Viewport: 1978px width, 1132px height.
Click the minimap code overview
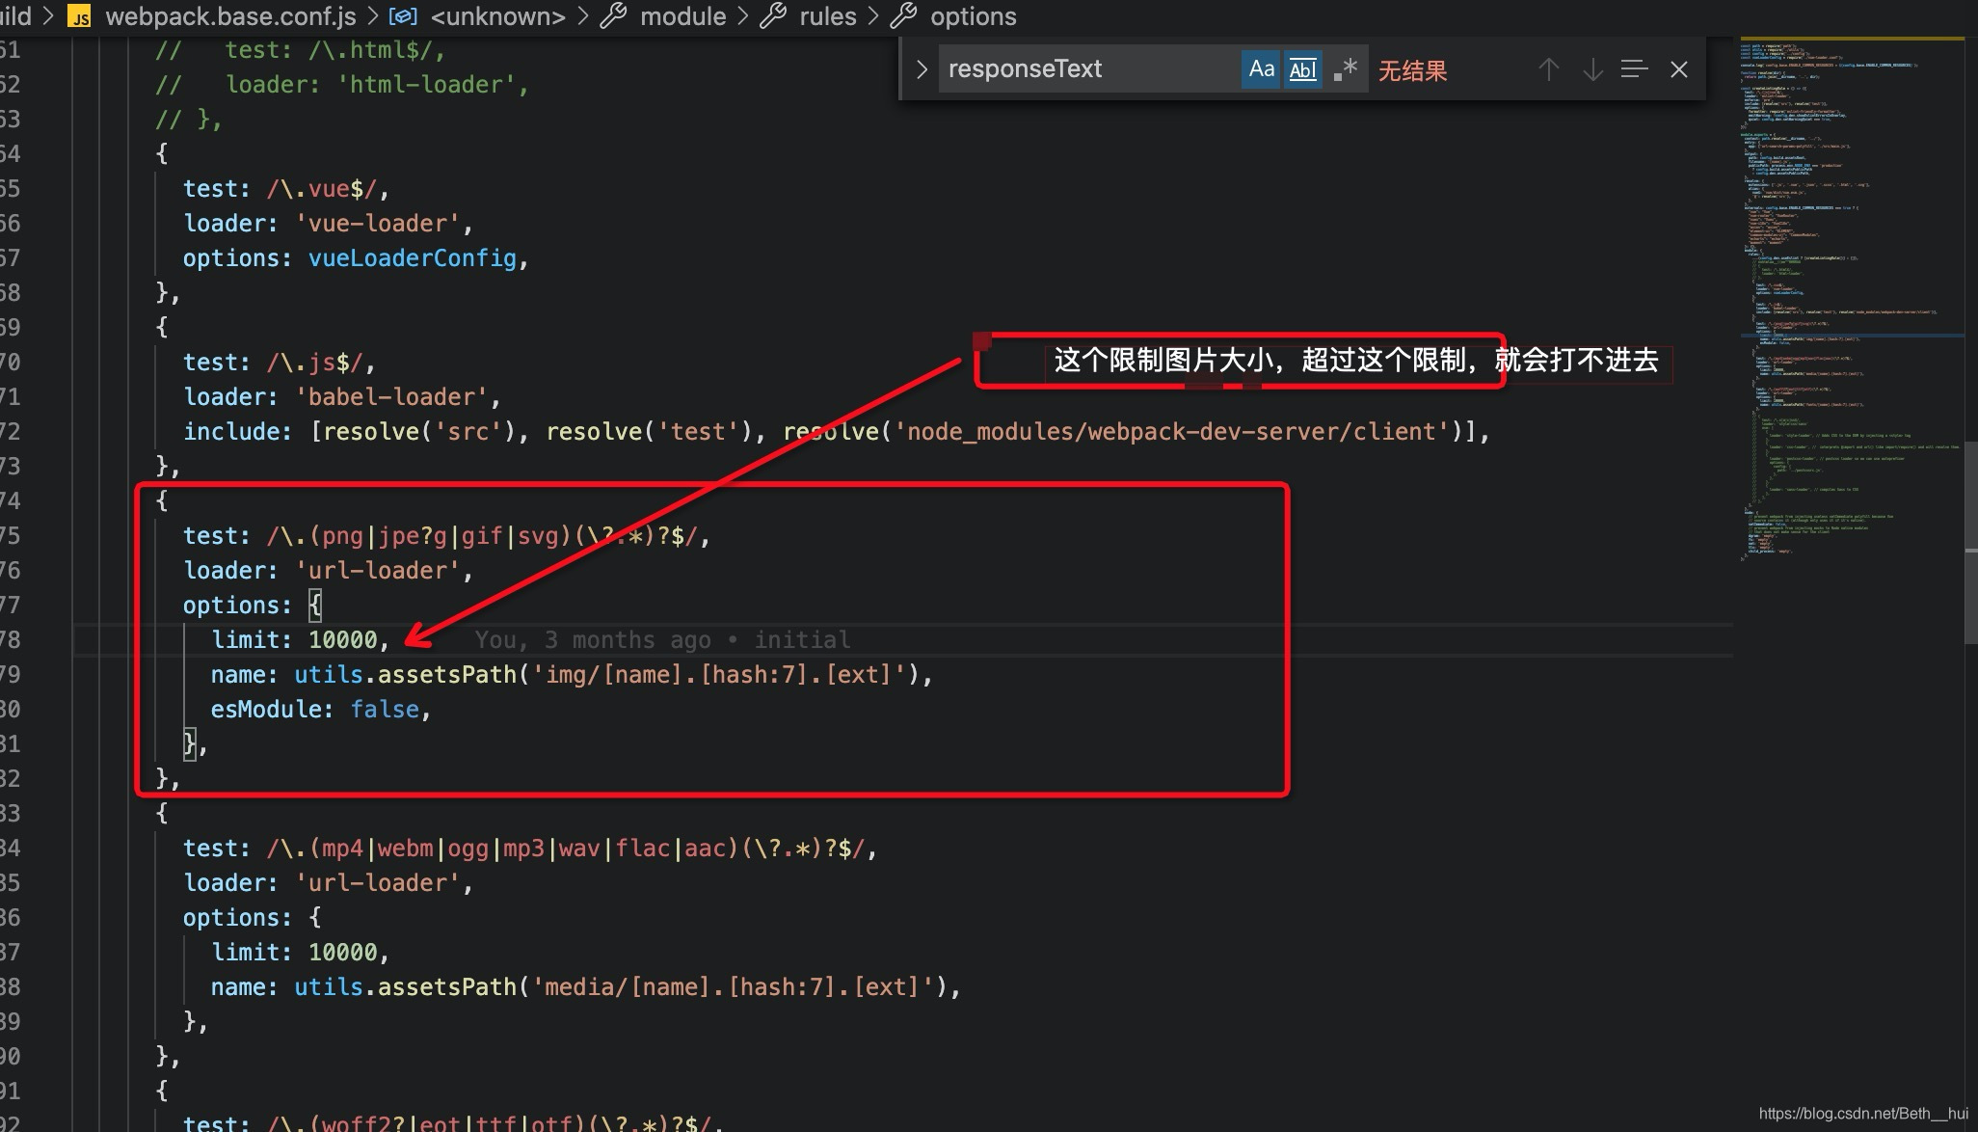point(1851,299)
